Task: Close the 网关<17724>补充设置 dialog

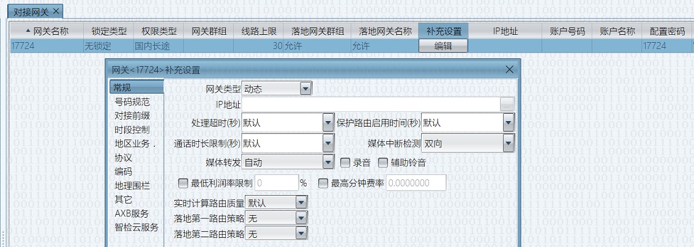Action: pos(509,69)
